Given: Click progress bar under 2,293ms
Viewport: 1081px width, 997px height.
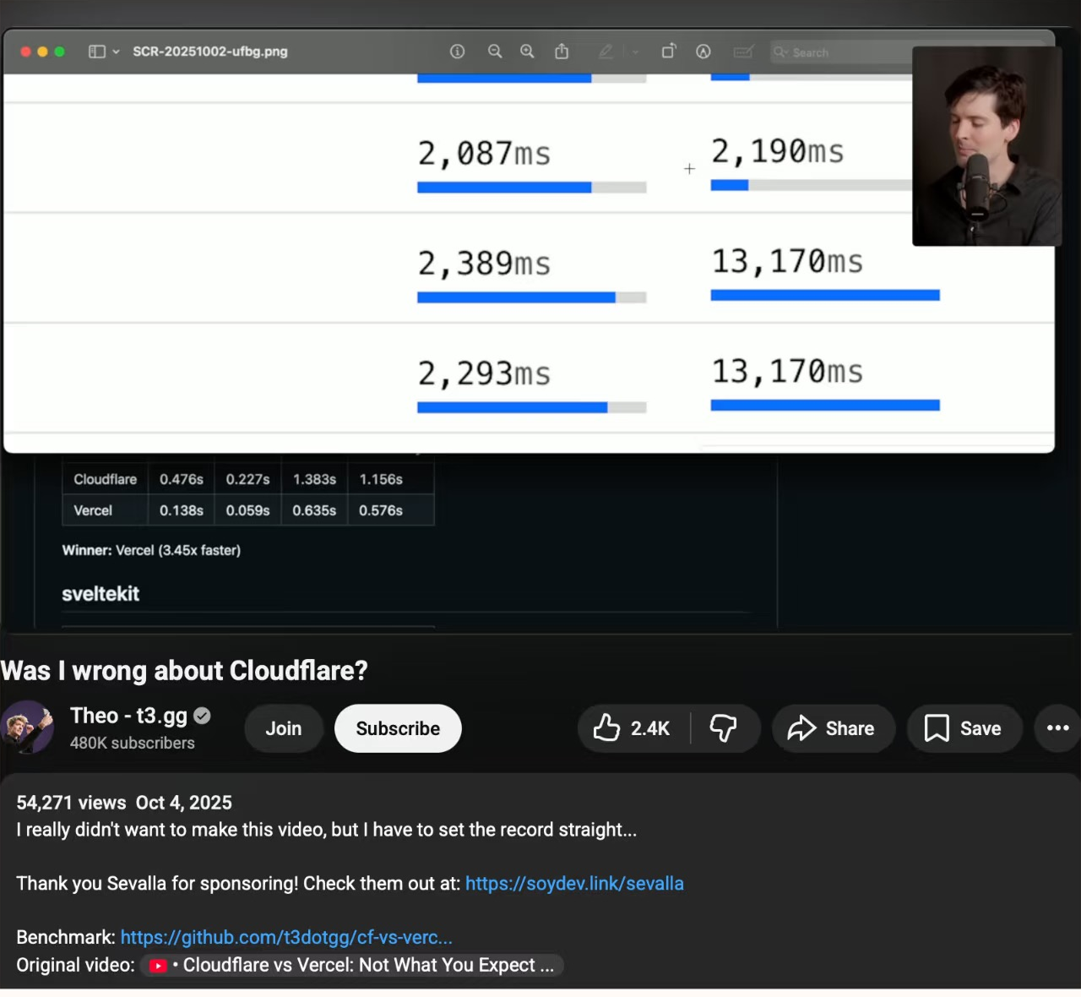Looking at the screenshot, I should [531, 407].
